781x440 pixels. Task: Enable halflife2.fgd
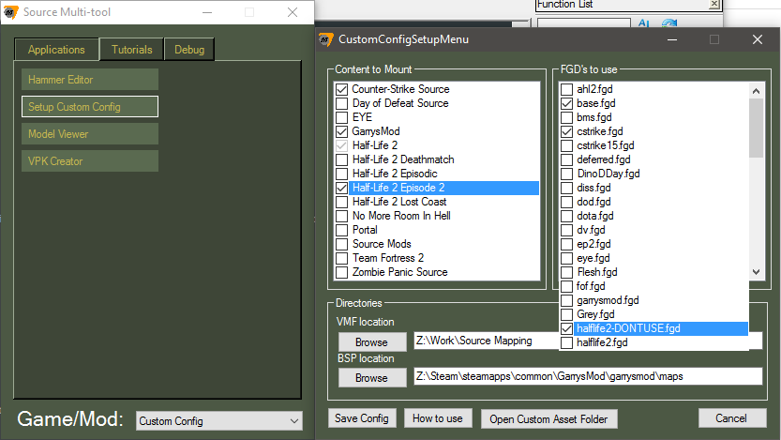click(566, 342)
